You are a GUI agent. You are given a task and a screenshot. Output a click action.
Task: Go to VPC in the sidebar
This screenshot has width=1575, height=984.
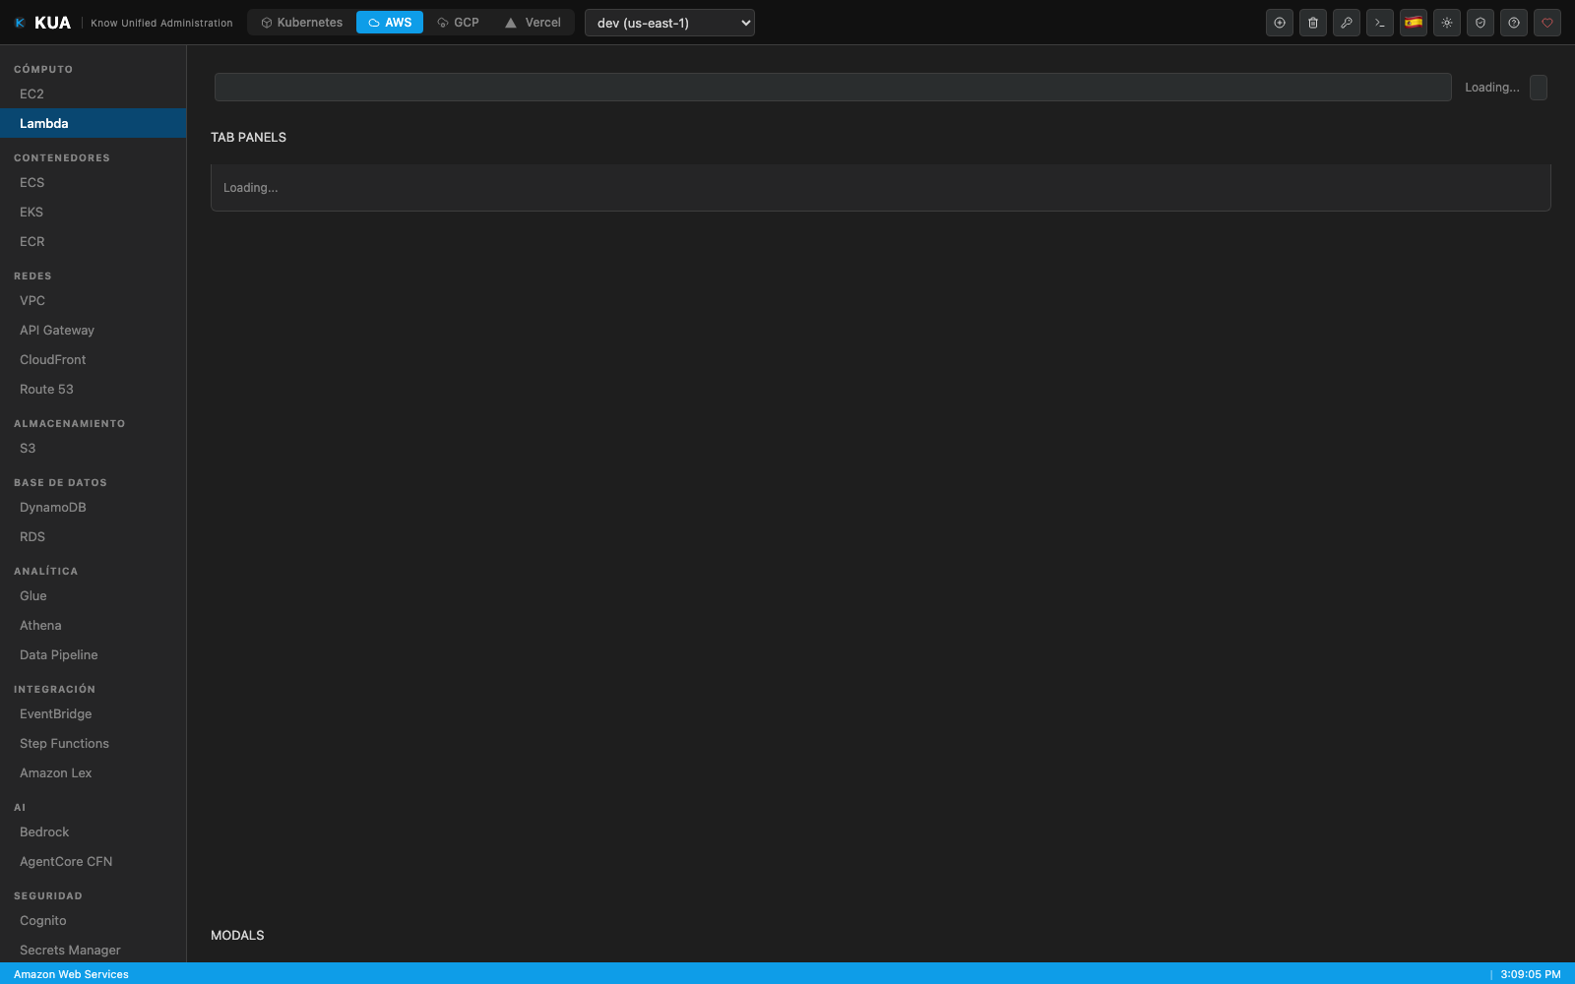(x=94, y=301)
